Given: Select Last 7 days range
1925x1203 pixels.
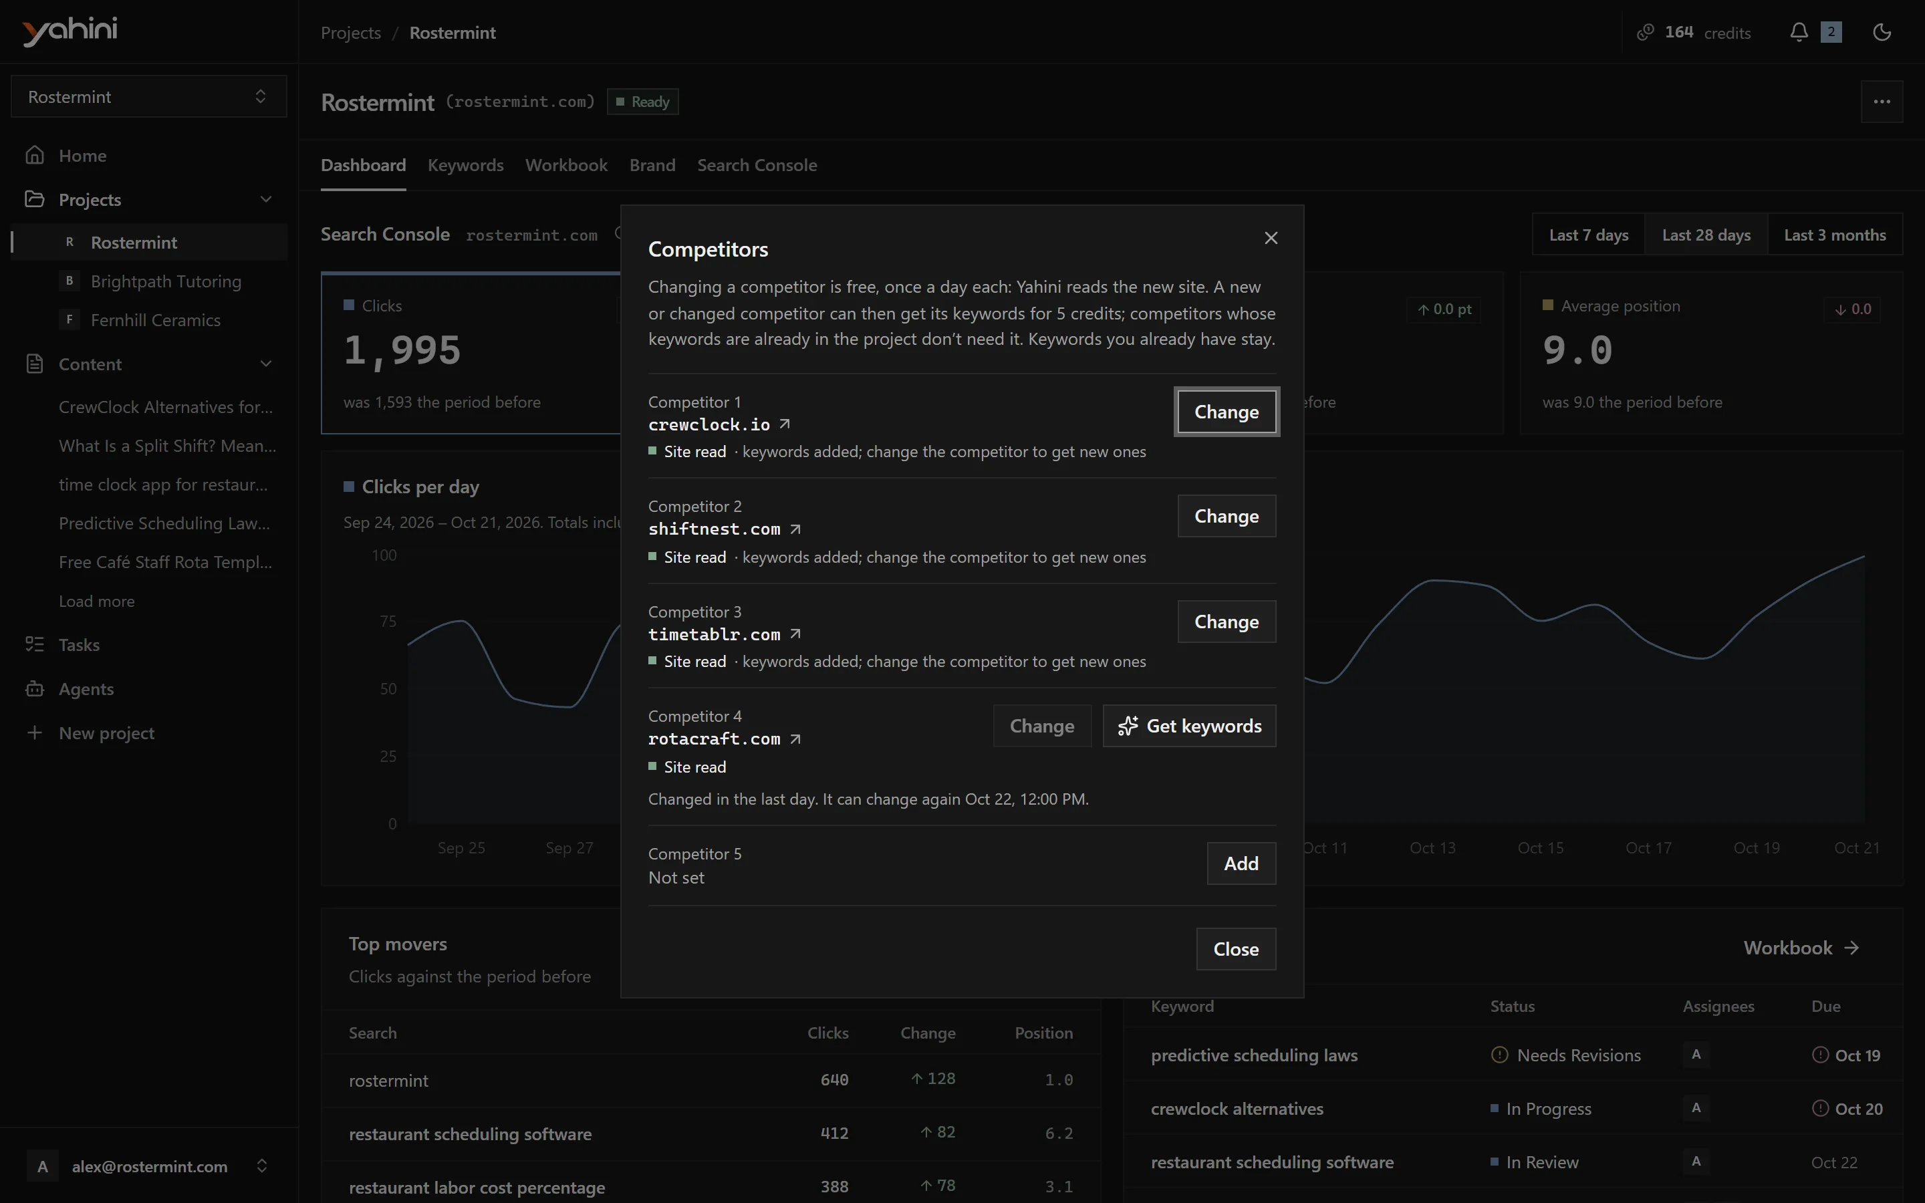Looking at the screenshot, I should [1589, 235].
